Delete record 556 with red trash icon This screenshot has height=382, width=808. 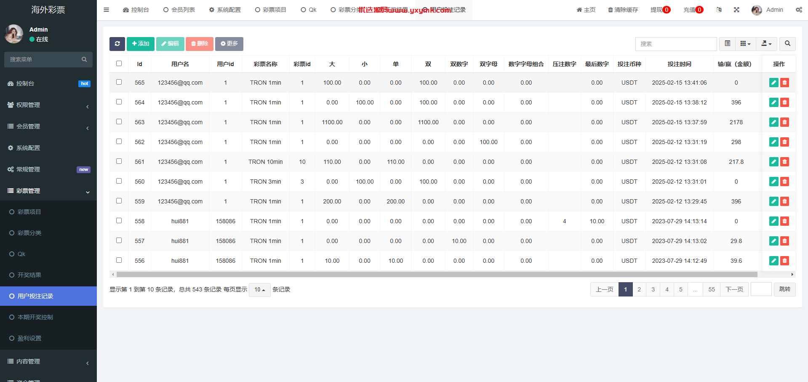point(784,261)
